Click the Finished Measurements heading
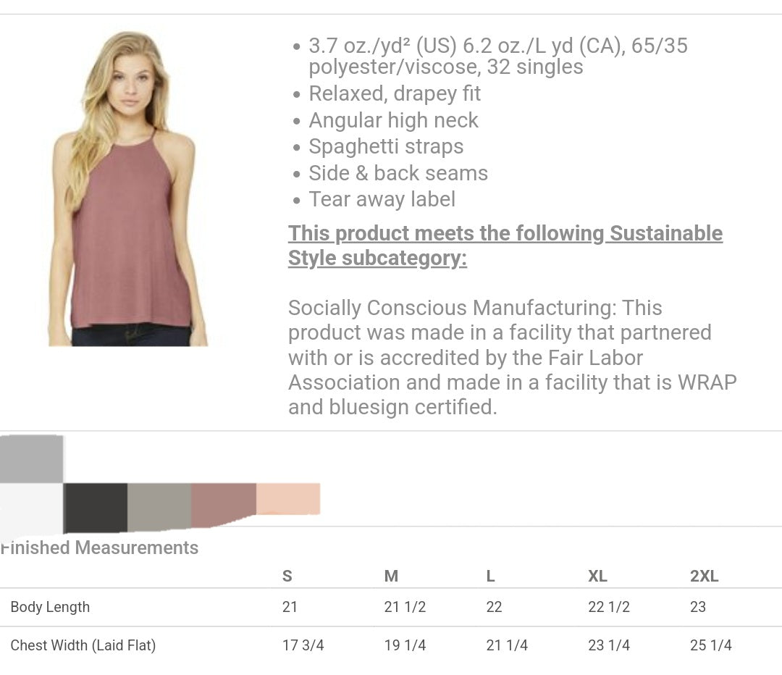Screen dimensions: 782x675 (x=100, y=548)
